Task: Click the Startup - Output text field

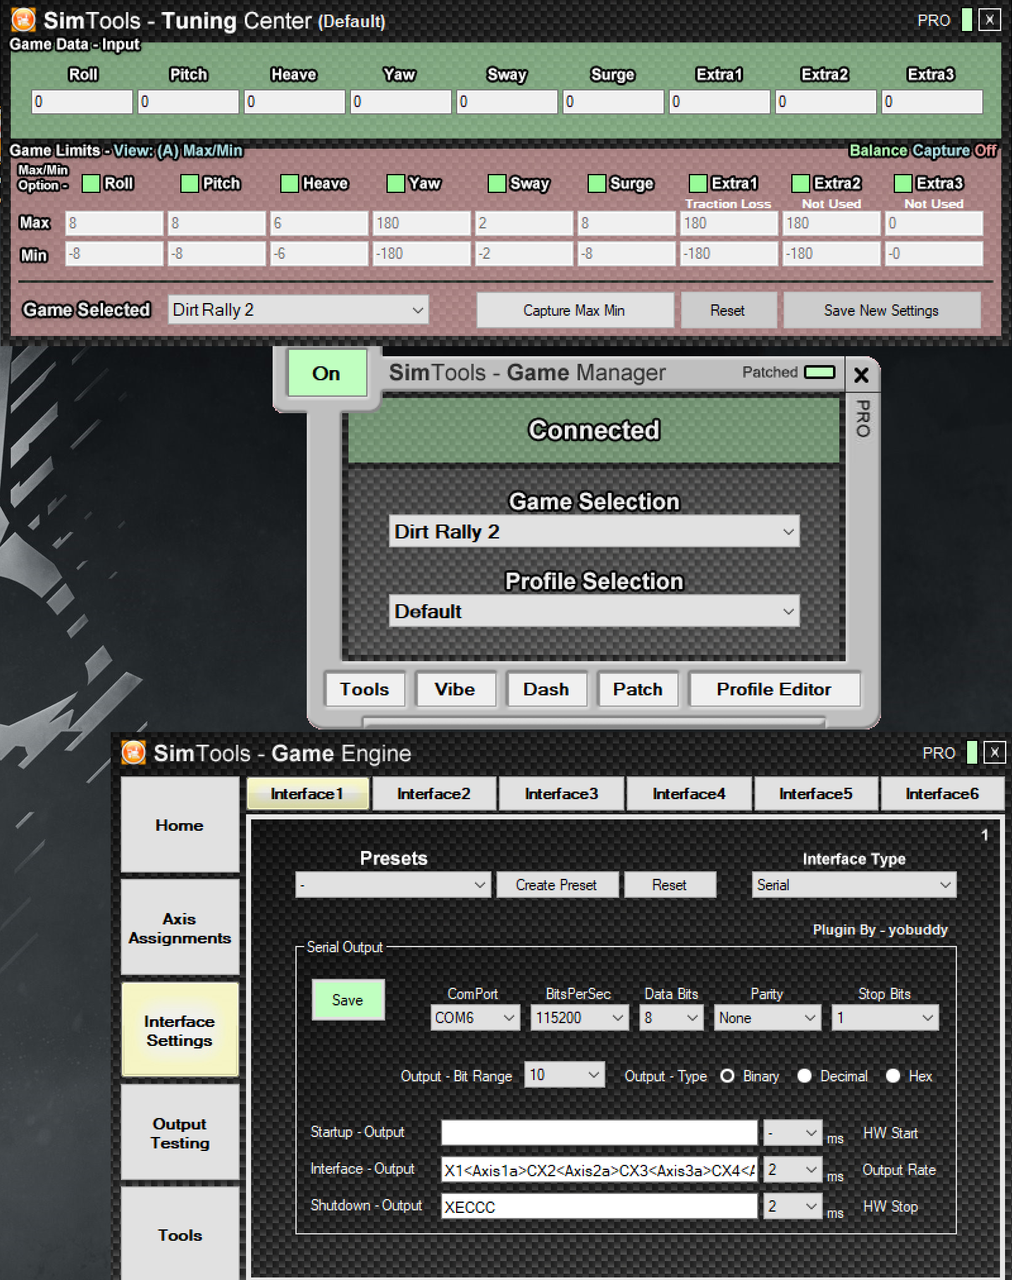Action: tap(599, 1133)
